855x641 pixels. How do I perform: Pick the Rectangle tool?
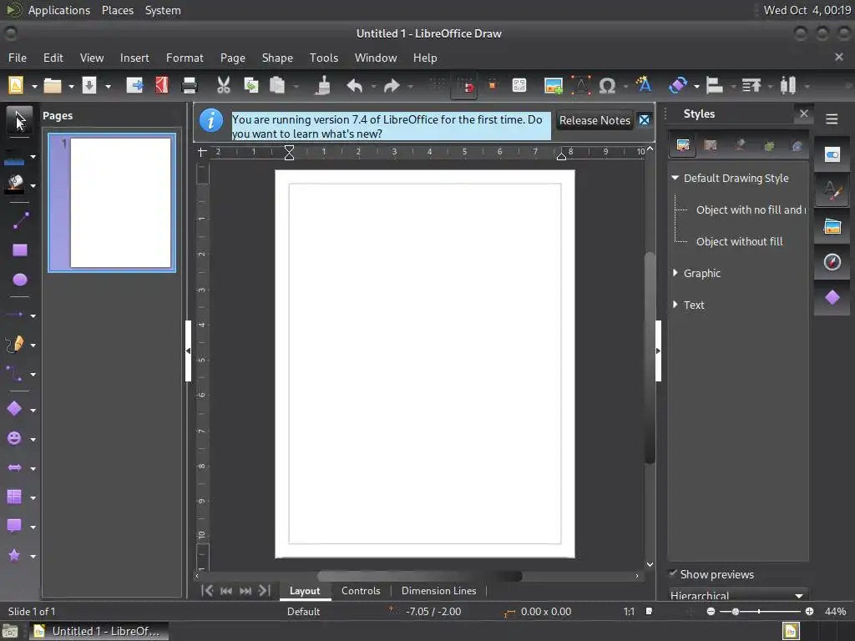pyautogui.click(x=20, y=250)
